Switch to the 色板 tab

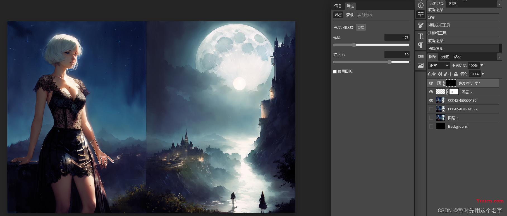click(452, 4)
